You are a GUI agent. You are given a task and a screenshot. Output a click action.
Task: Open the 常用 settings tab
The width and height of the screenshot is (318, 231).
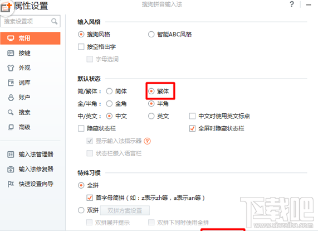pyautogui.click(x=30, y=38)
